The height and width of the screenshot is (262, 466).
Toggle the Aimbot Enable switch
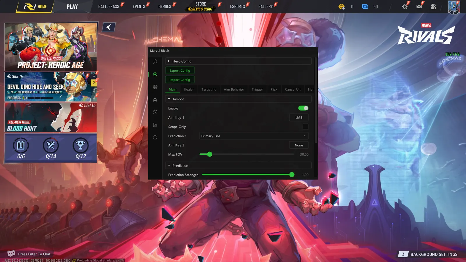[x=303, y=108]
